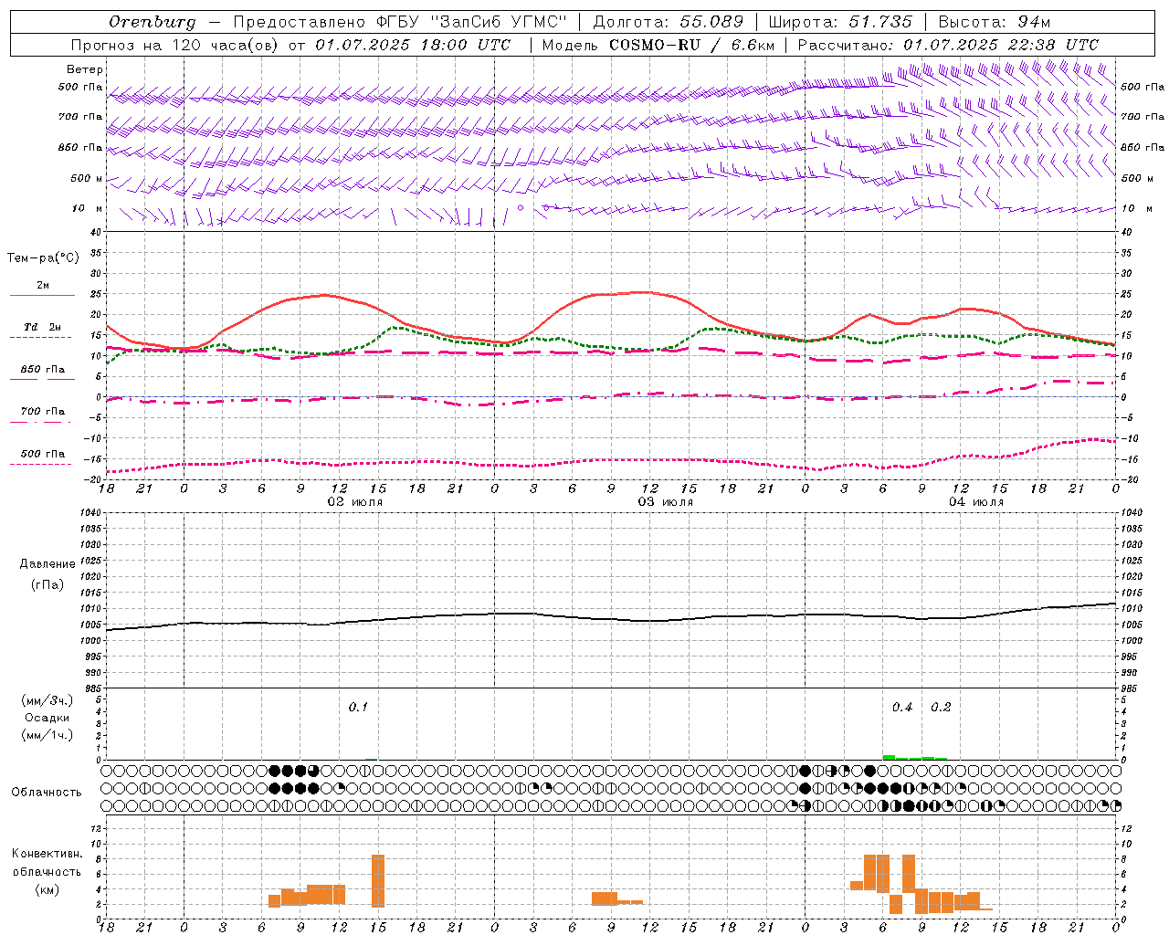The width and height of the screenshot is (1169, 935).
Task: Click the 03 июля date label
Action: click(x=666, y=502)
